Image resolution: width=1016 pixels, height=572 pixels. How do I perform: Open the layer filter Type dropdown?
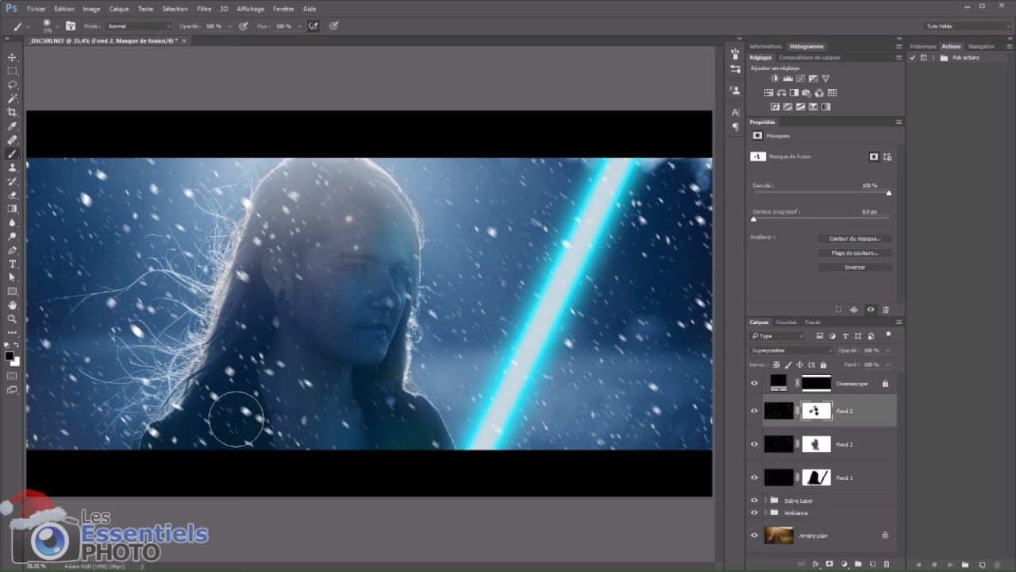pyautogui.click(x=777, y=336)
